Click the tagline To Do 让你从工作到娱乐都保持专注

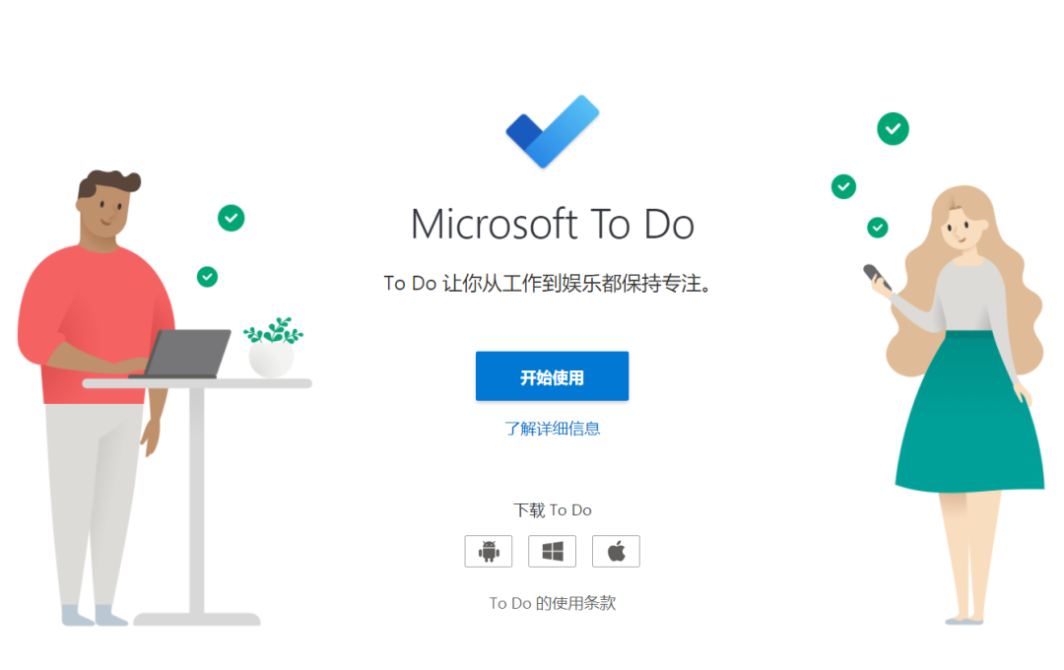[x=547, y=283]
